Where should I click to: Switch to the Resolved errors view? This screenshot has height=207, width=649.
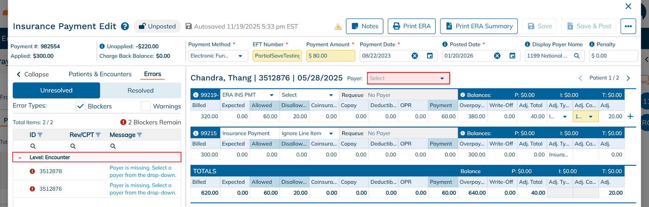click(140, 91)
